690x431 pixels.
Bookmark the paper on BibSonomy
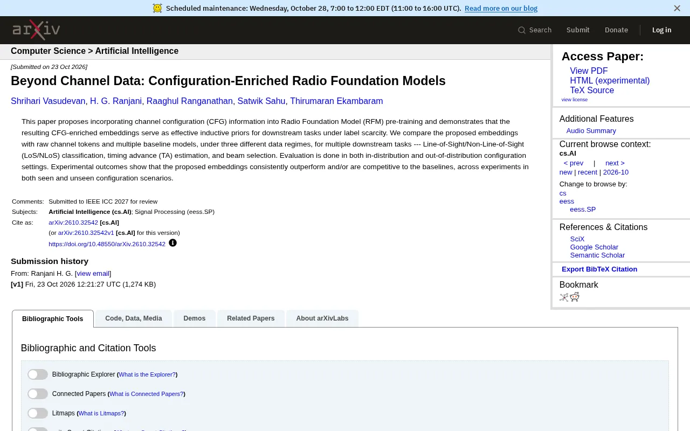click(x=564, y=297)
